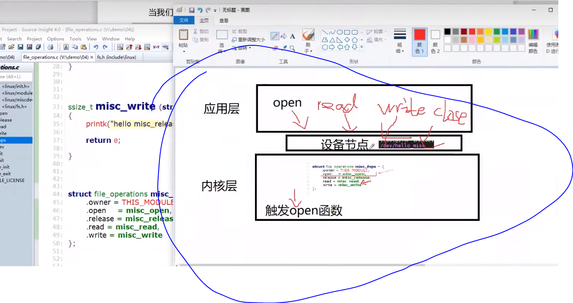573x303 pixels.
Task: Switch to fs.h (include\linux) tab
Action: pyautogui.click(x=116, y=57)
